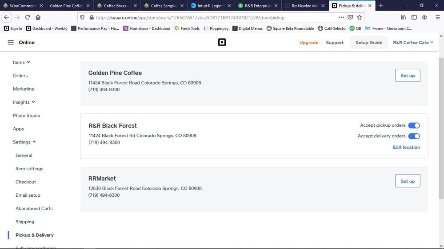
Task: Click Edit location for R&R Black Forest
Action: click(406, 147)
